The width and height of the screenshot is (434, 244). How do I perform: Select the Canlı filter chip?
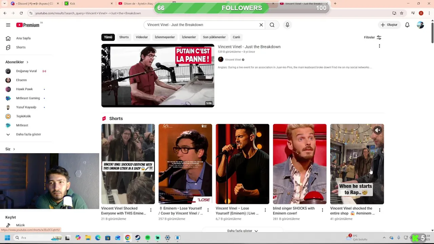[236, 37]
